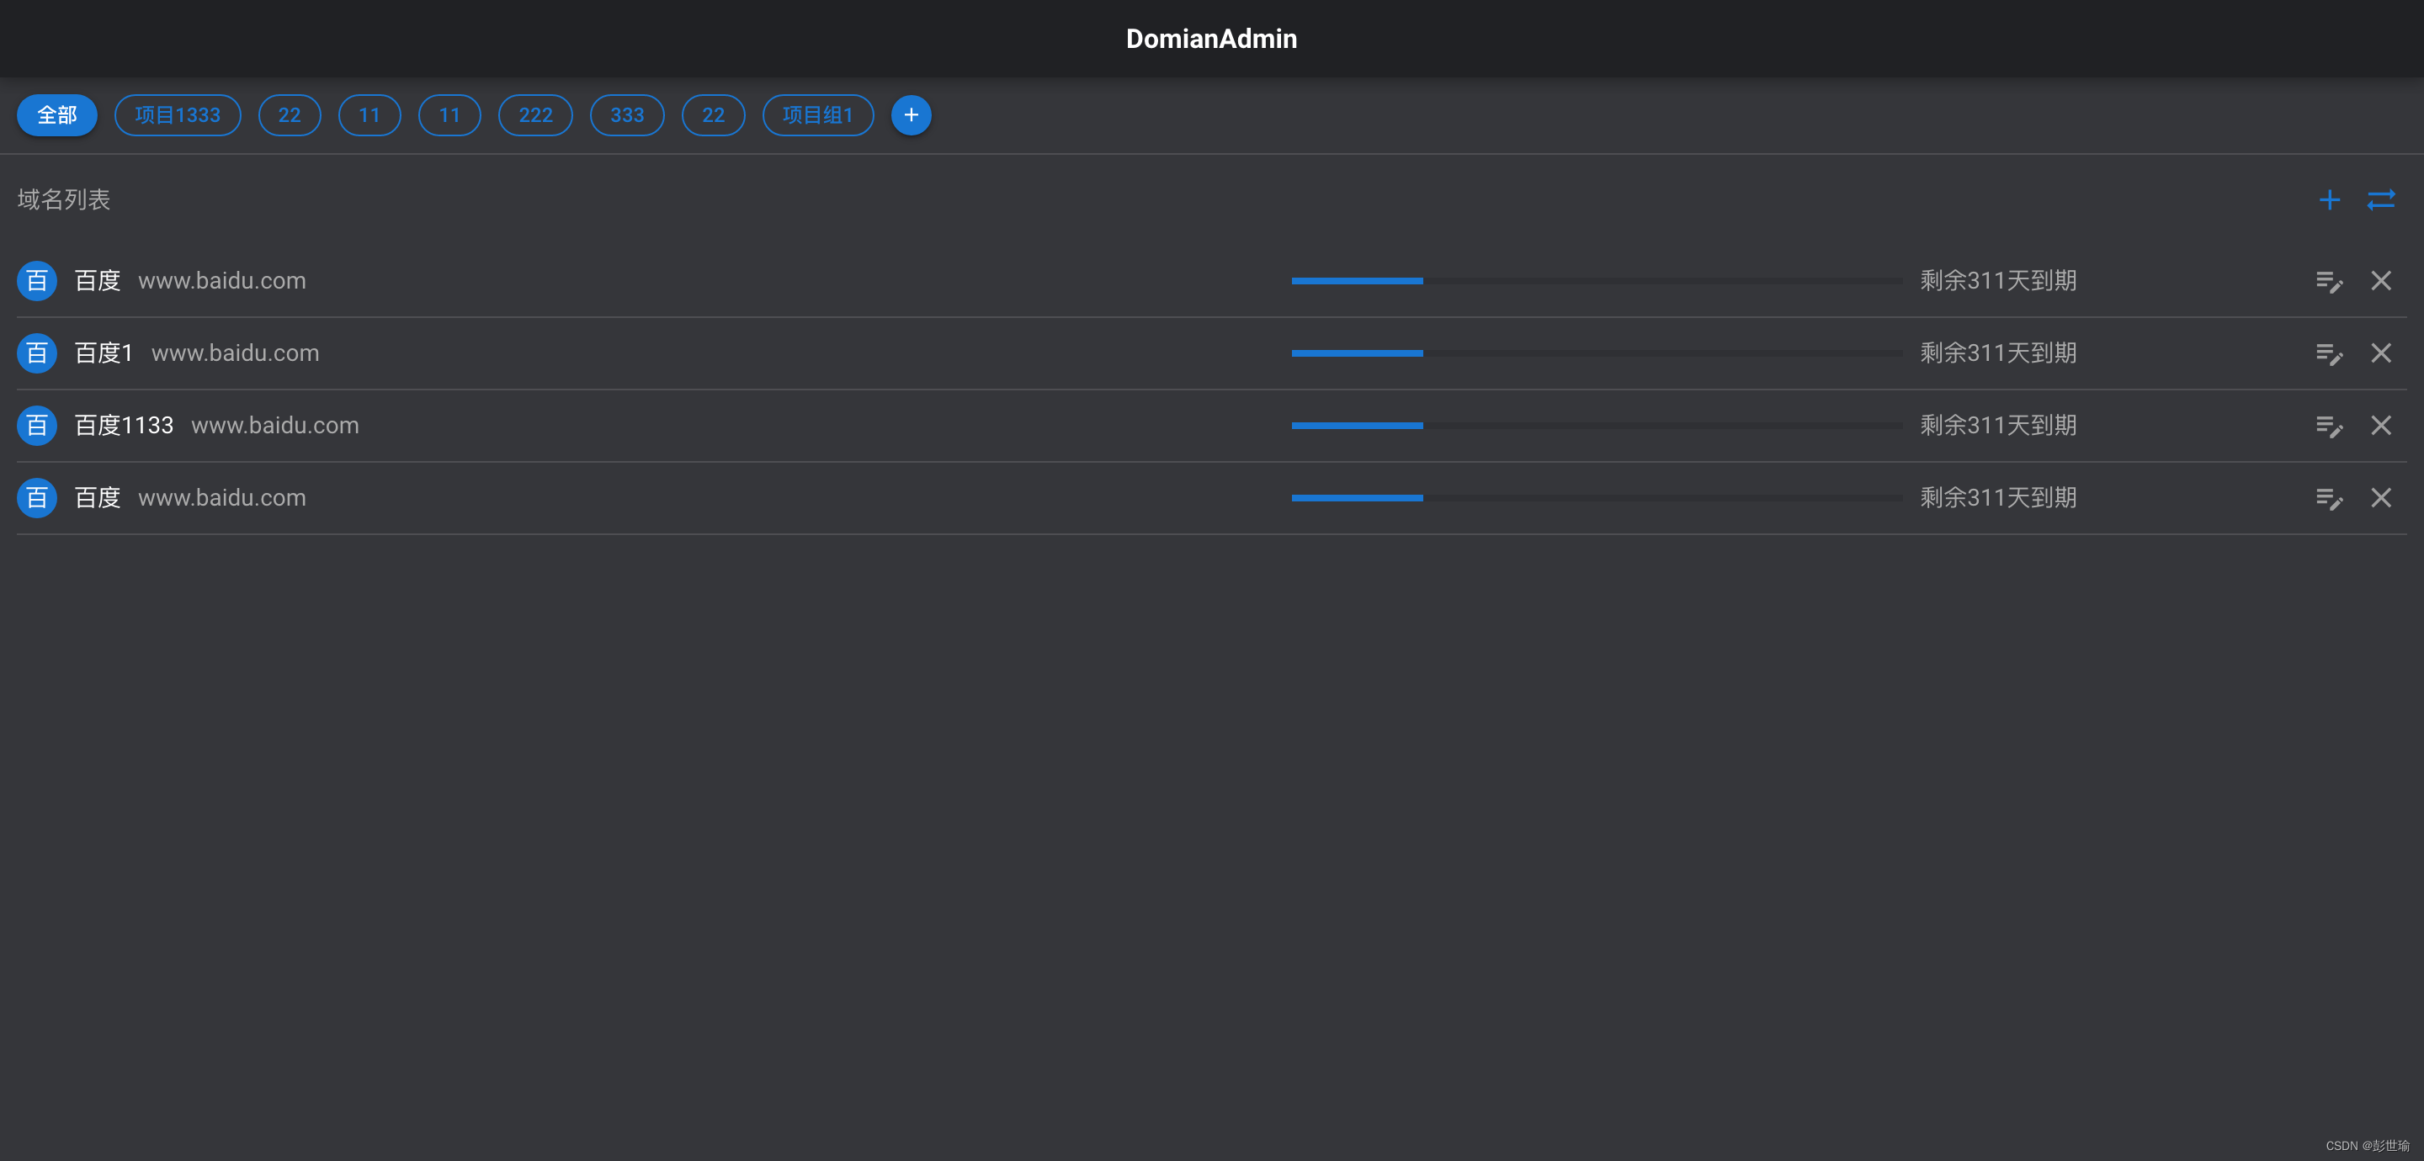Viewport: 2424px width, 1161px height.
Task: Switch to the 333 group chip
Action: [x=627, y=114]
